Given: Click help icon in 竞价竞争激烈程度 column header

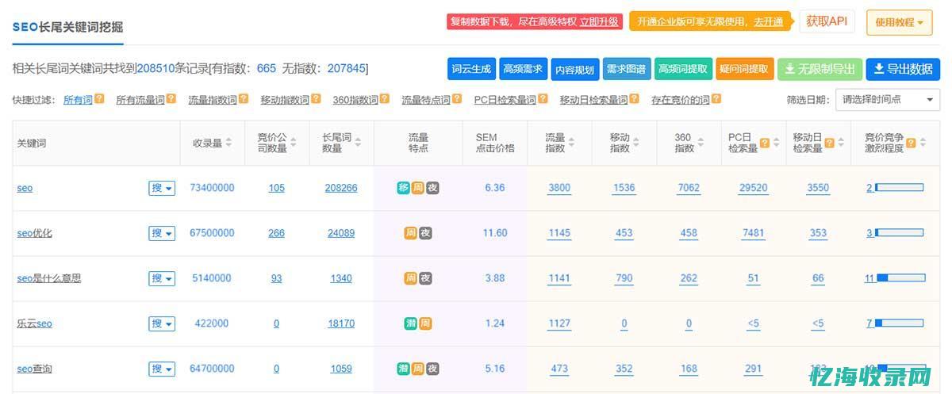Looking at the screenshot, I should point(911,143).
